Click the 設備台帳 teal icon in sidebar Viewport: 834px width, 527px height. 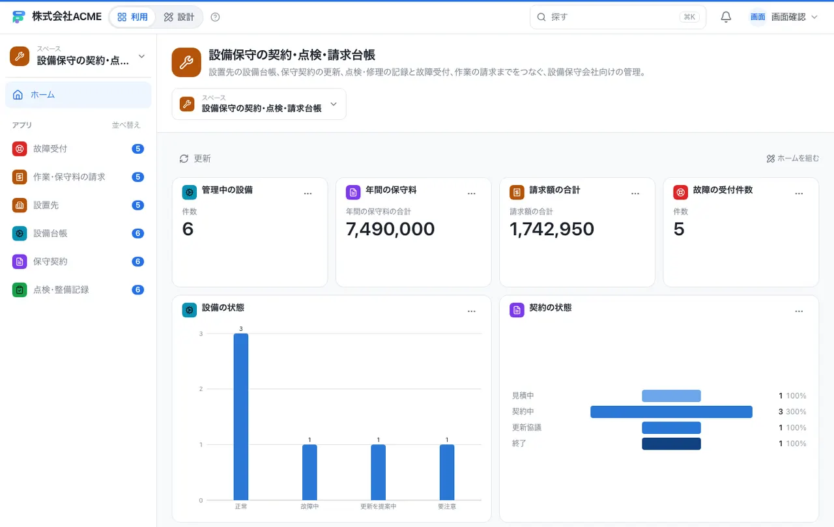click(20, 233)
